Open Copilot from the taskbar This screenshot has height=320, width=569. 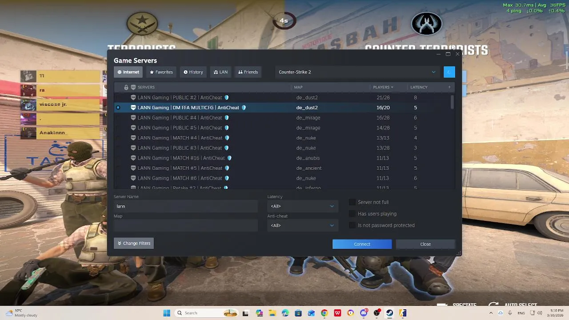259,313
